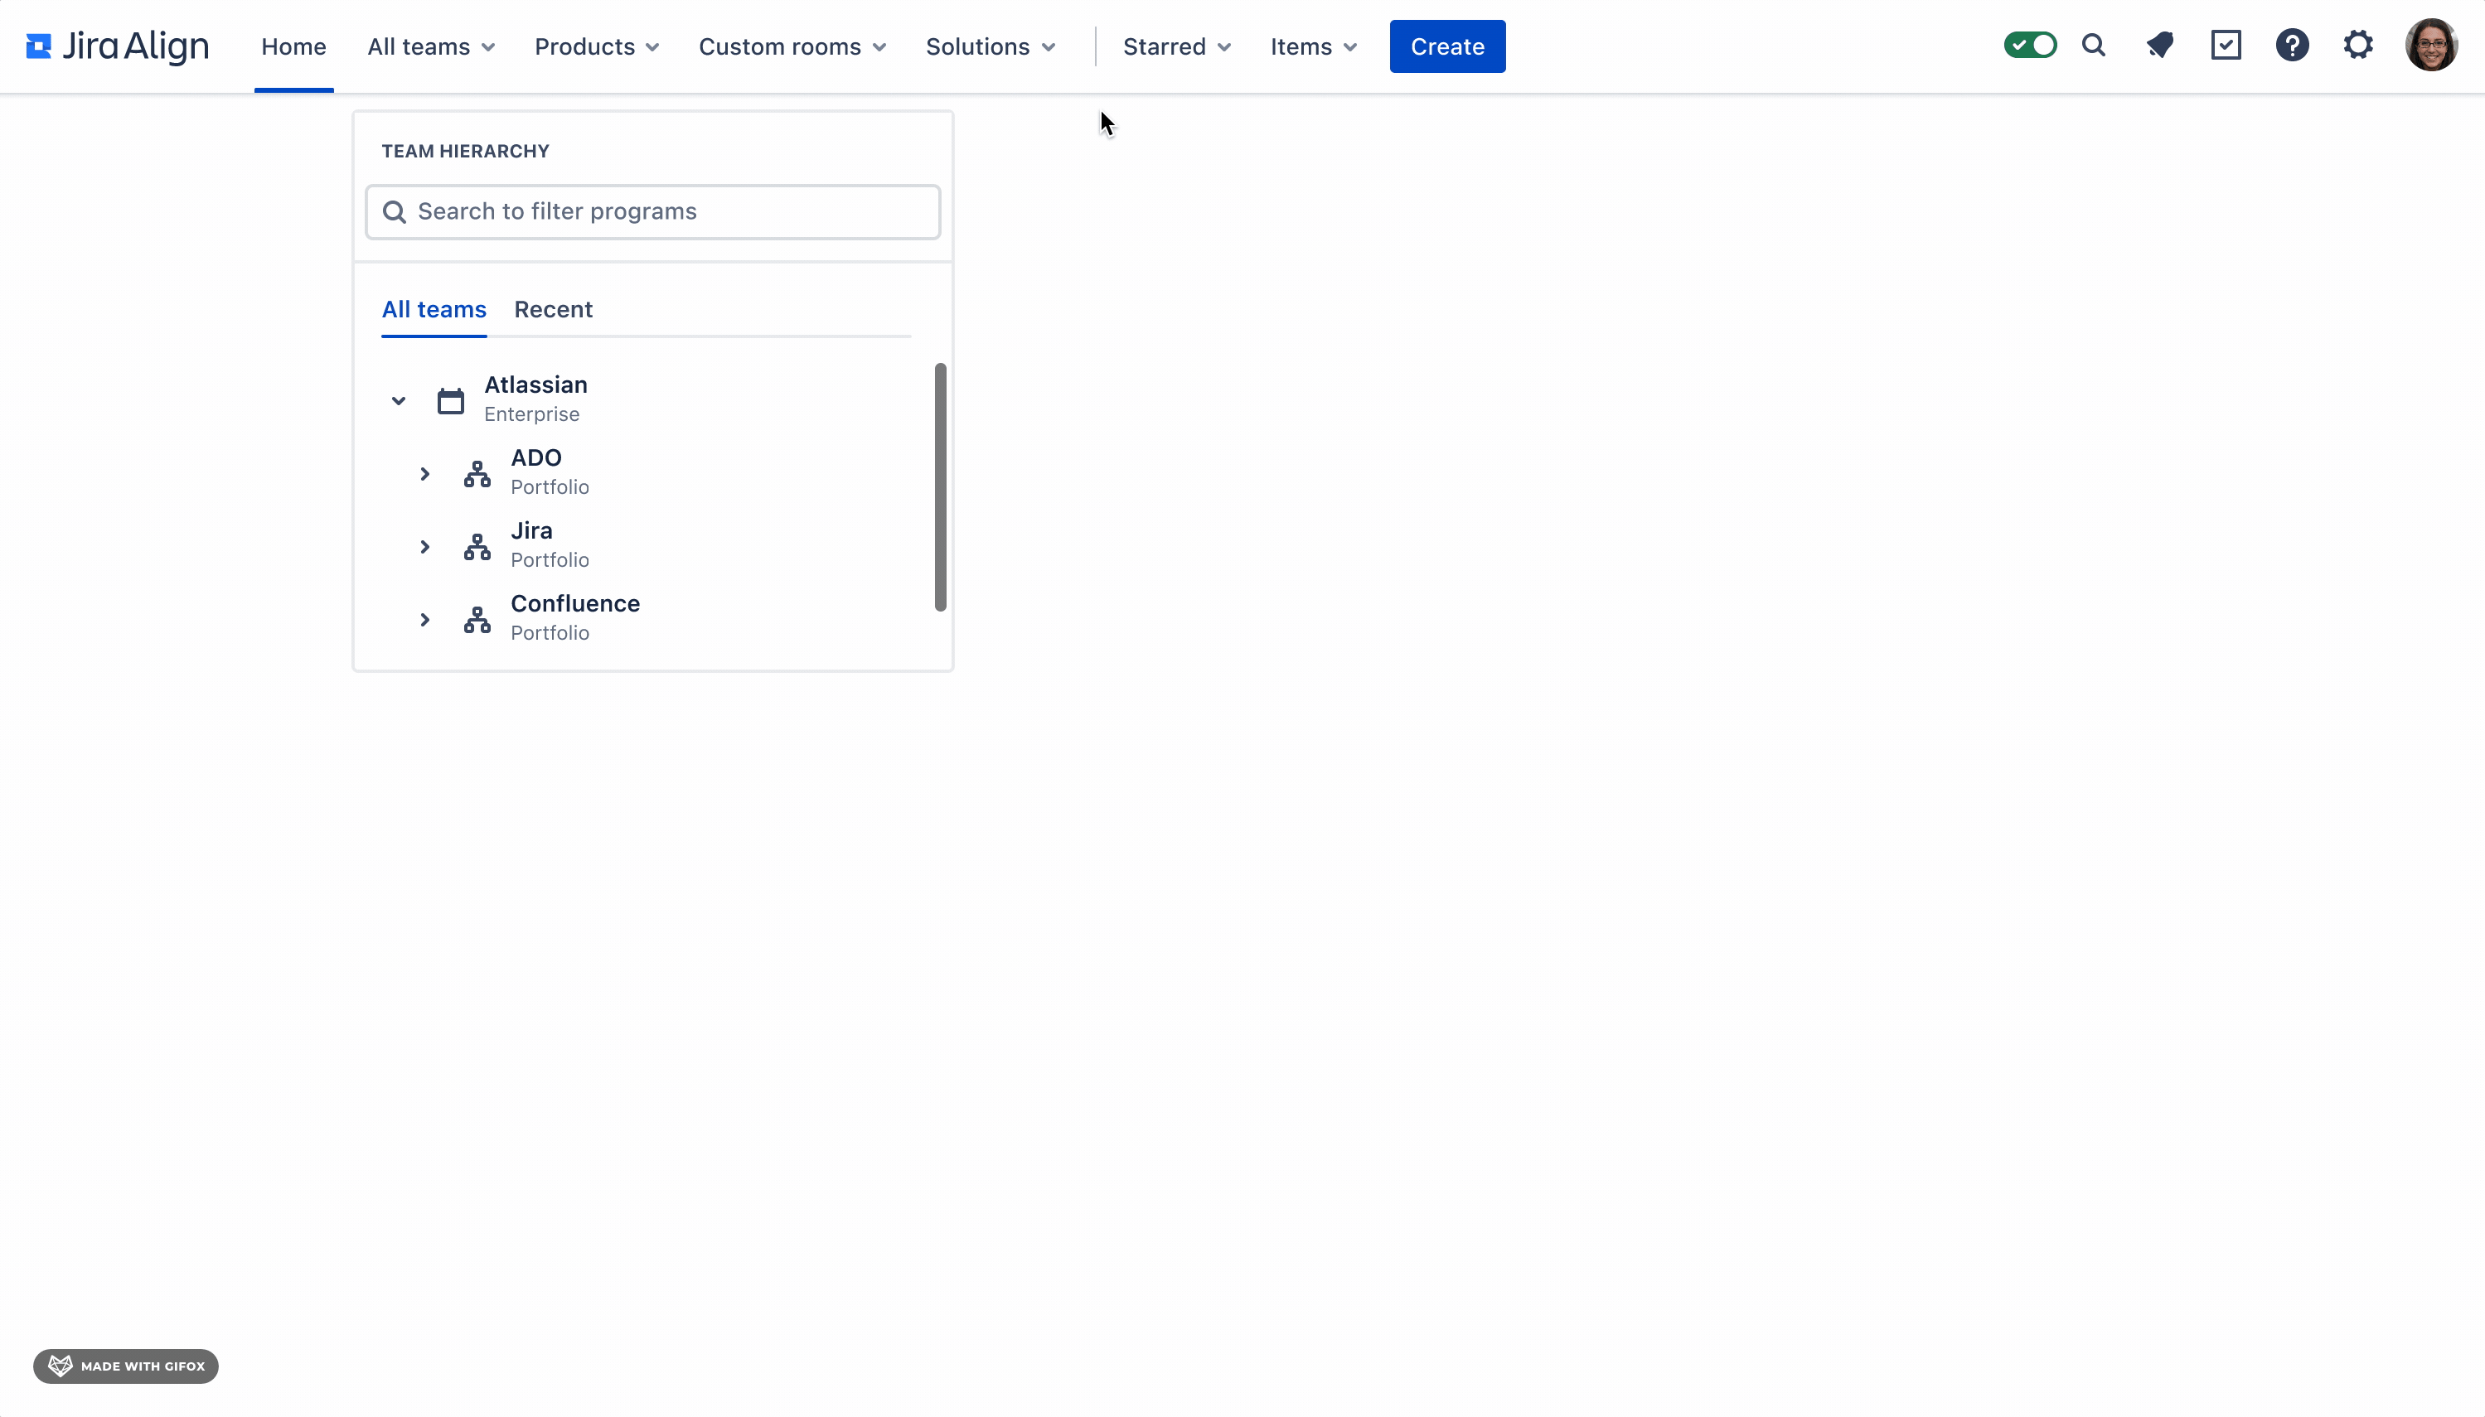Viewport: 2485px width, 1417px height.
Task: Open global search
Action: tap(2095, 45)
